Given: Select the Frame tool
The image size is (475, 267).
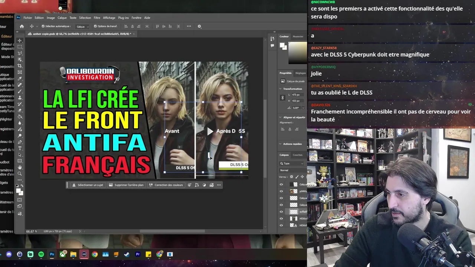Looking at the screenshot, I should tap(20, 72).
